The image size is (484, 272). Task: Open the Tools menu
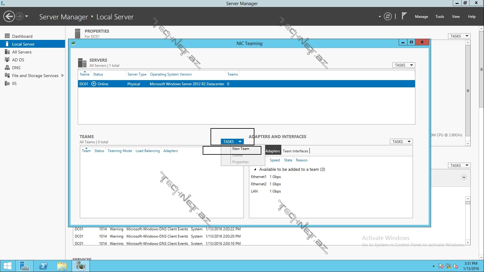click(440, 17)
